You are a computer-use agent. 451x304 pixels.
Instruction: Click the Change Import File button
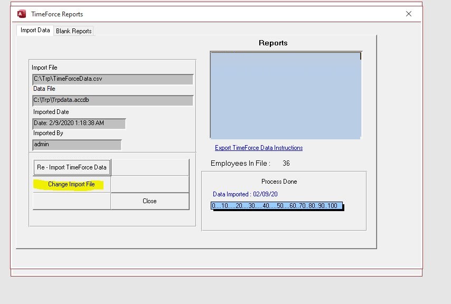(x=72, y=184)
